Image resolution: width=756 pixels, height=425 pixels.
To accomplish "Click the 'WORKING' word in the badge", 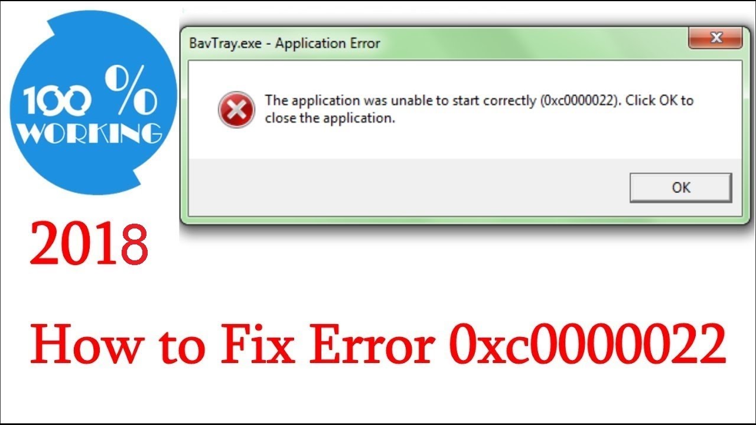I will tap(89, 133).
